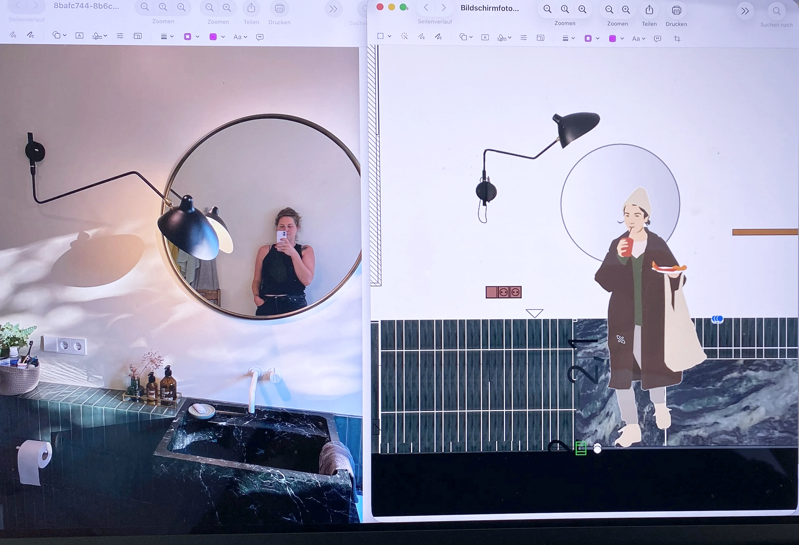799x545 pixels.
Task: Select the Text tool in right window
Action: [485, 37]
